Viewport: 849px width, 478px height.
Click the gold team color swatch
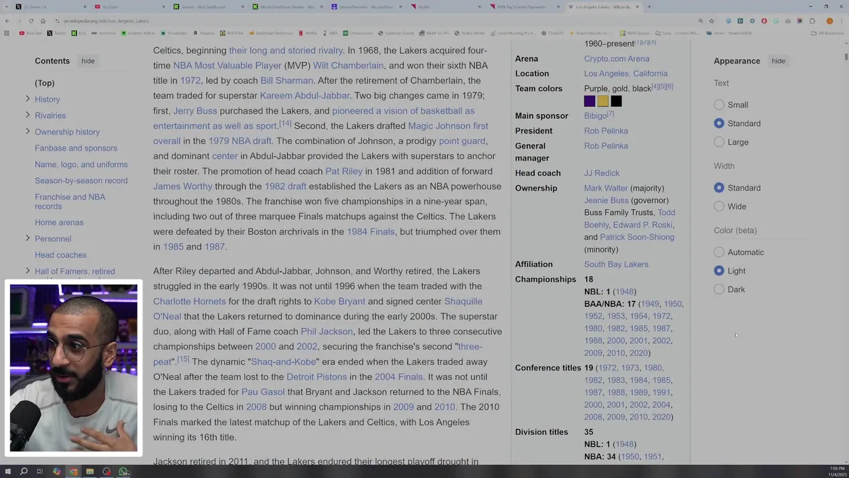[x=603, y=101]
